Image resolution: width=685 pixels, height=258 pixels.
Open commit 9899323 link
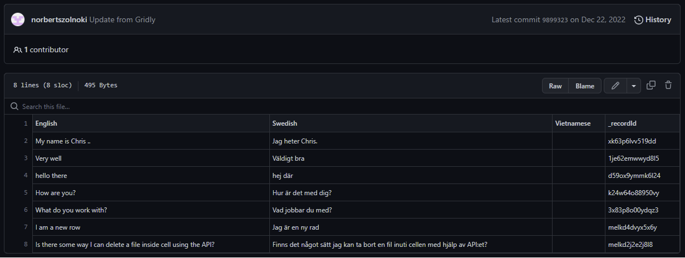coord(555,20)
